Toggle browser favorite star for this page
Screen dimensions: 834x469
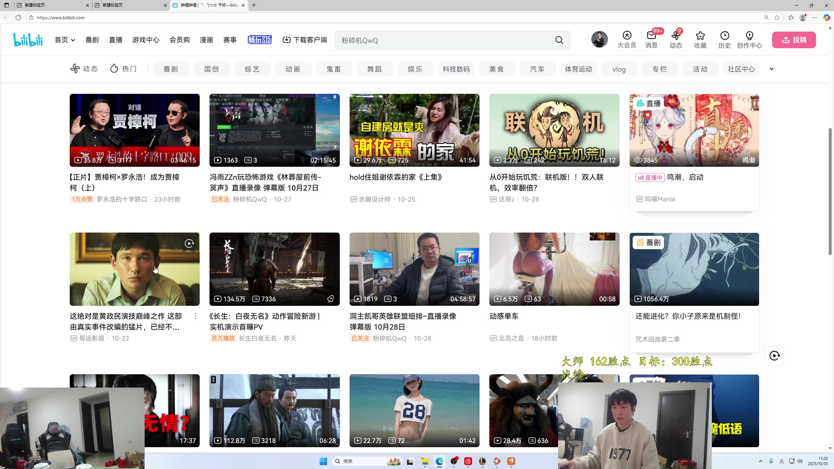[777, 18]
